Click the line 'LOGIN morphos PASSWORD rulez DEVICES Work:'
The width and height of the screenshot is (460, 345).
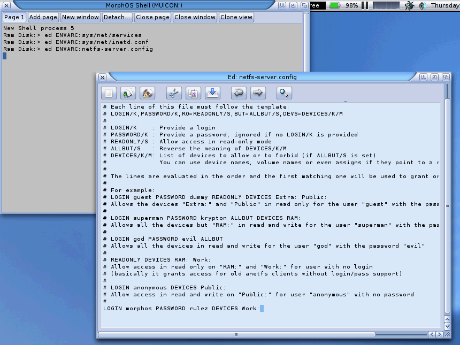[181, 308]
